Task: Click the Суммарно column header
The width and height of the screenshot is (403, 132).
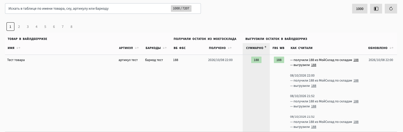Action: 256,48
